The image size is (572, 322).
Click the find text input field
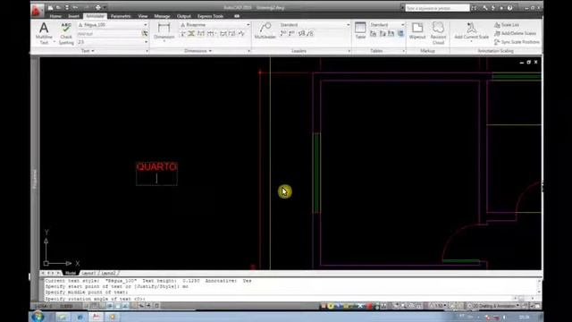point(109,34)
